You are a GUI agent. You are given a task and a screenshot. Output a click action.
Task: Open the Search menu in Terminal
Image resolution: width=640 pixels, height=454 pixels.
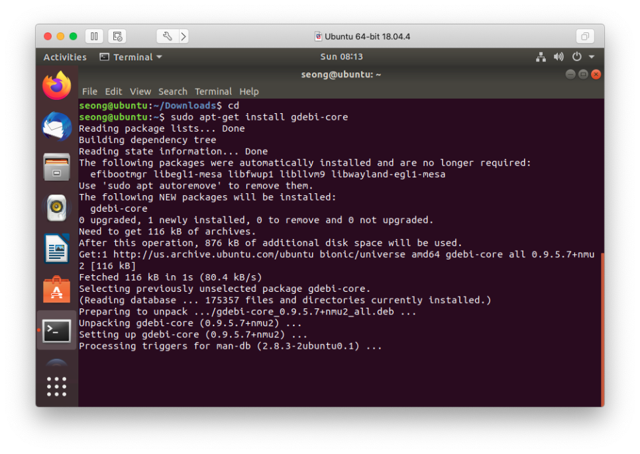pyautogui.click(x=173, y=91)
